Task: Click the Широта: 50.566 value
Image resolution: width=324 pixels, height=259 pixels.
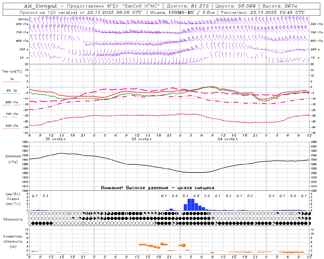Action: [x=236, y=6]
